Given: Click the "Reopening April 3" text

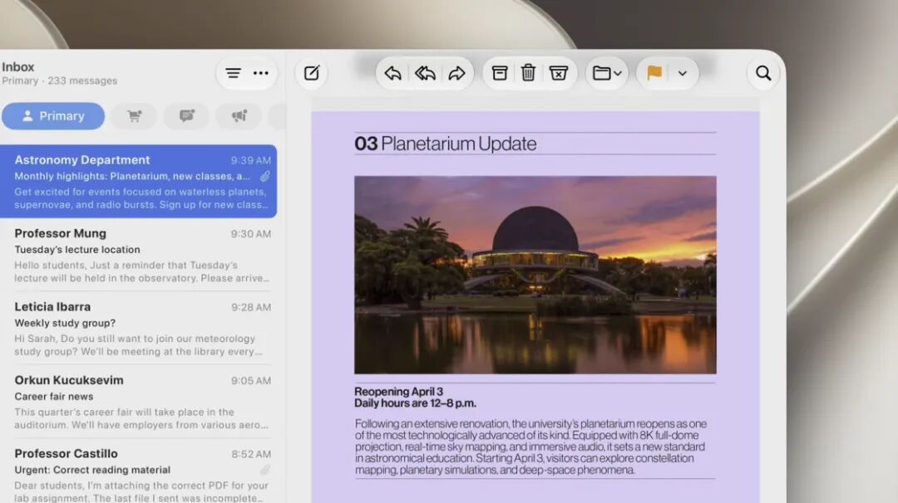Looking at the screenshot, I should pyautogui.click(x=398, y=392).
